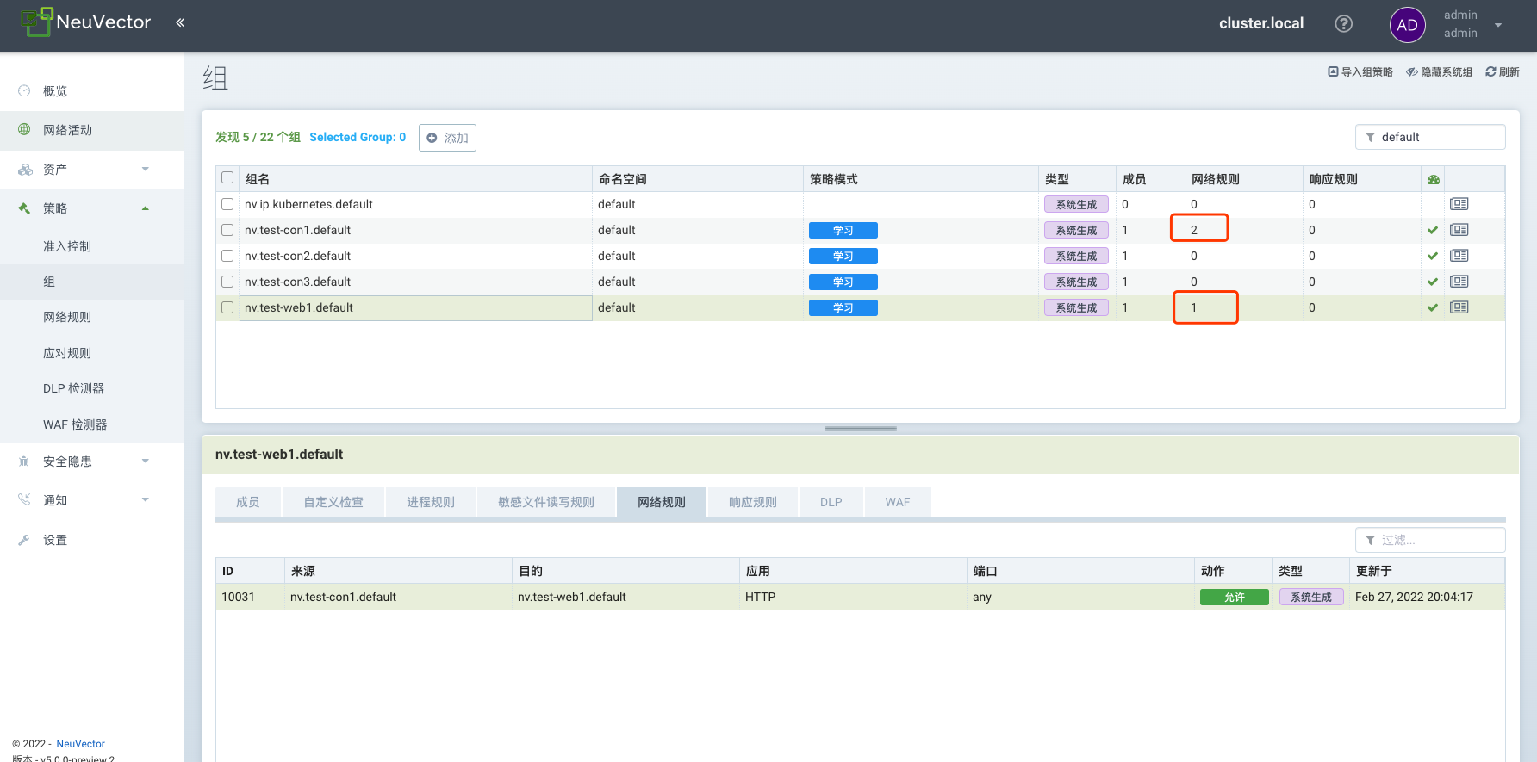
Task: Check the box for nv.test-con2.default
Action: pyautogui.click(x=227, y=256)
